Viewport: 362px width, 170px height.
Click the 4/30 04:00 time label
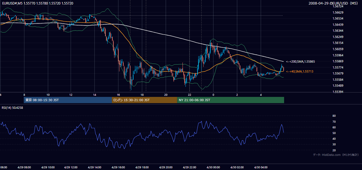[x=261, y=167]
